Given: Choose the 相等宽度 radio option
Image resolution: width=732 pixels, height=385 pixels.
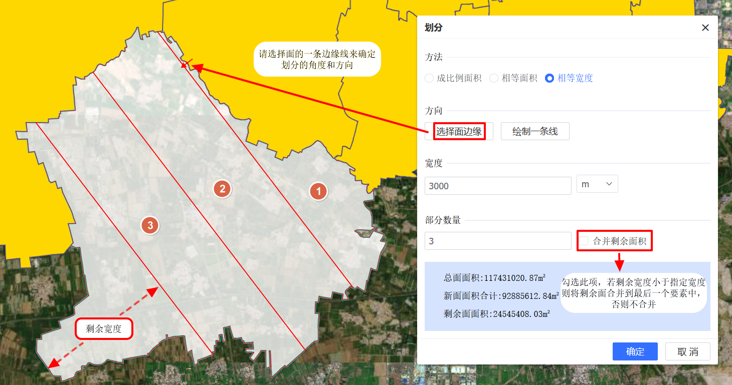Looking at the screenshot, I should click(550, 78).
